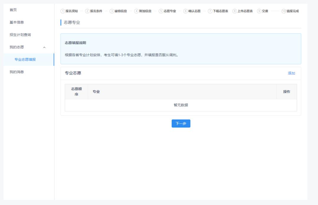
Task: Click step 9 交费 in progress steps
Action: 263,11
